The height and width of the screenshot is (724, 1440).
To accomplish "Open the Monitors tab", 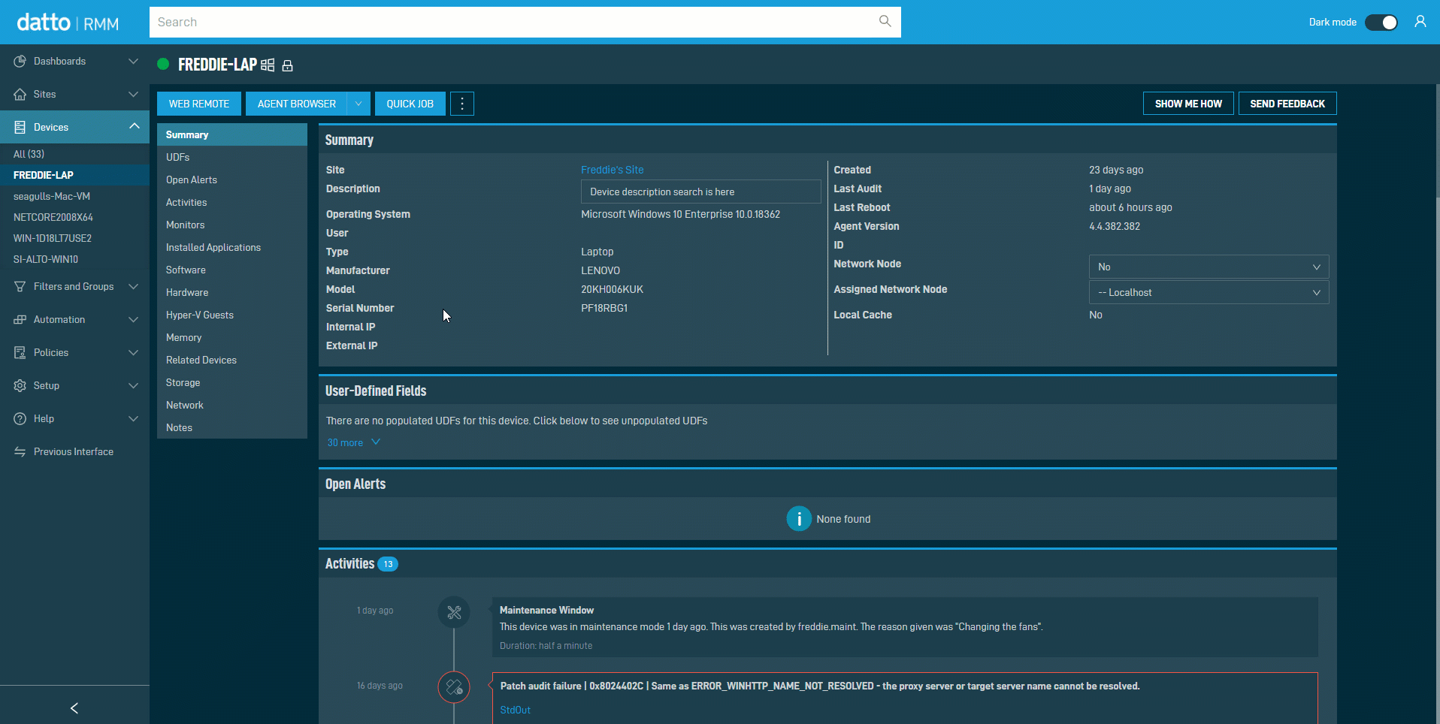I will click(x=232, y=225).
